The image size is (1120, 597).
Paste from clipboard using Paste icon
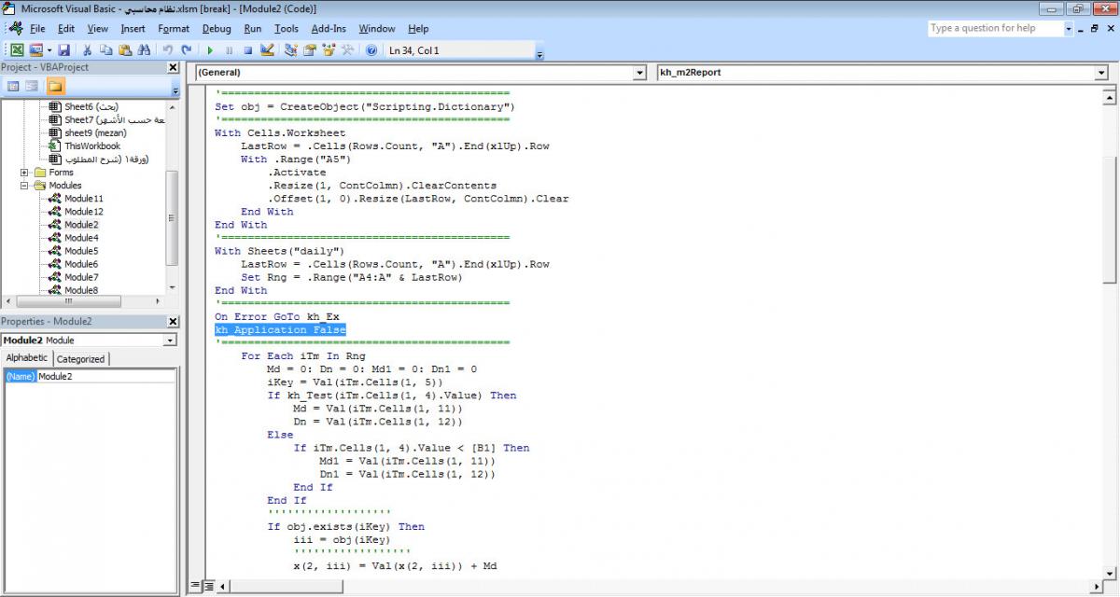(x=123, y=50)
